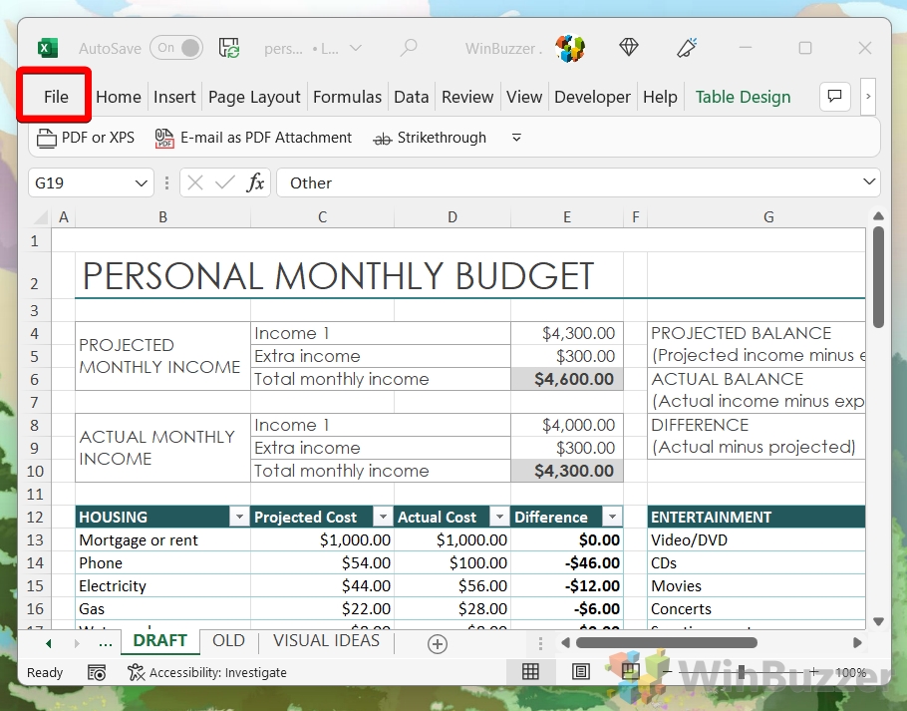Viewport: 907px width, 711px height.
Task: Click the pen coming-soon features icon
Action: click(x=687, y=48)
